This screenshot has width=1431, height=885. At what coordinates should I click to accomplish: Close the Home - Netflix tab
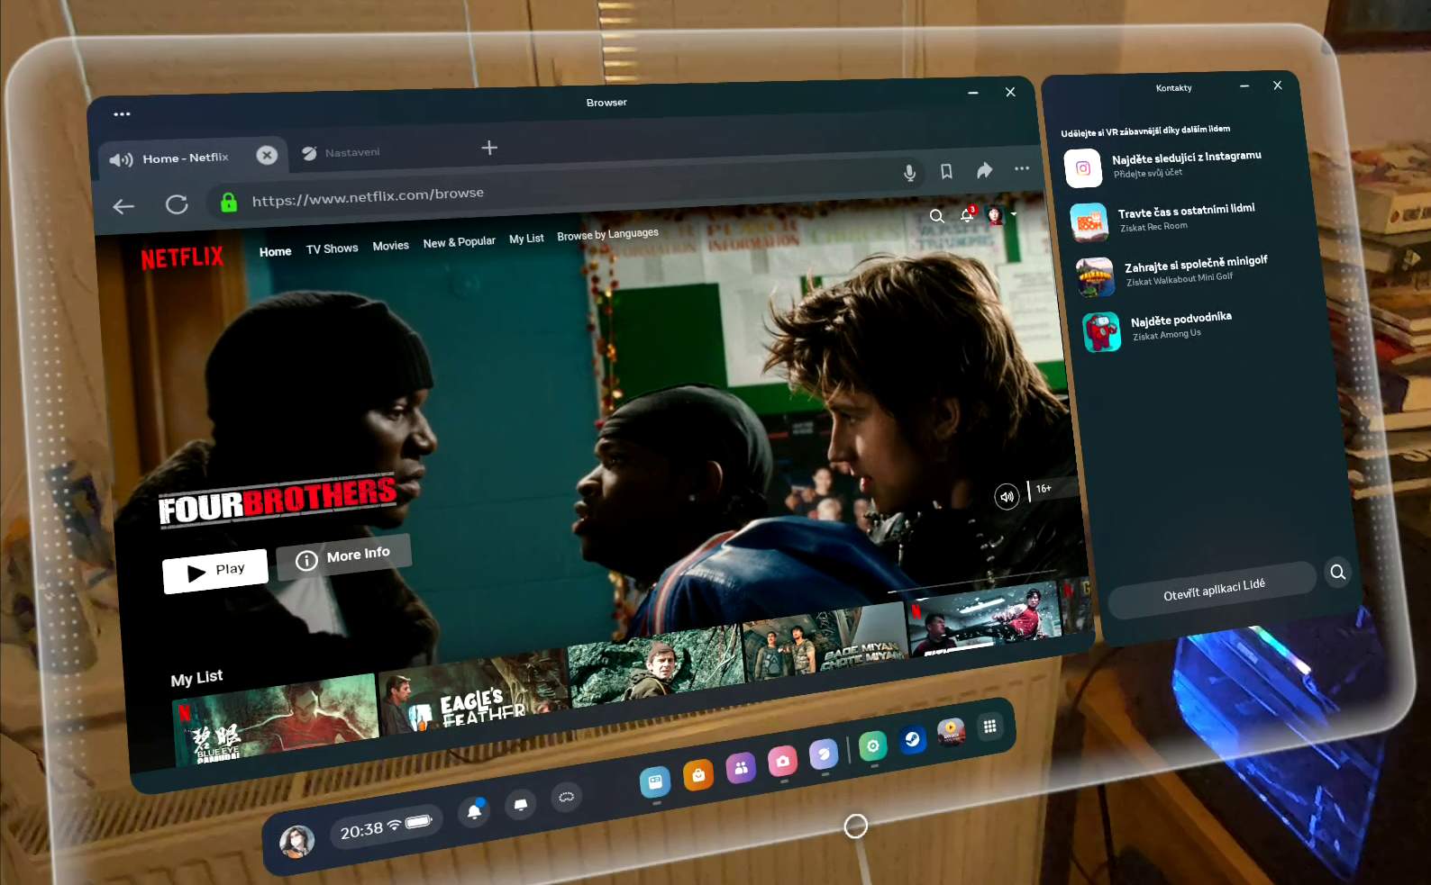coord(267,155)
